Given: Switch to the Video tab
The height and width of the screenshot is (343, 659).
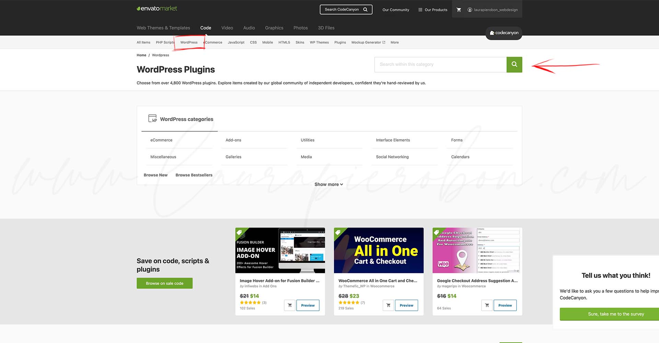Looking at the screenshot, I should point(227,28).
